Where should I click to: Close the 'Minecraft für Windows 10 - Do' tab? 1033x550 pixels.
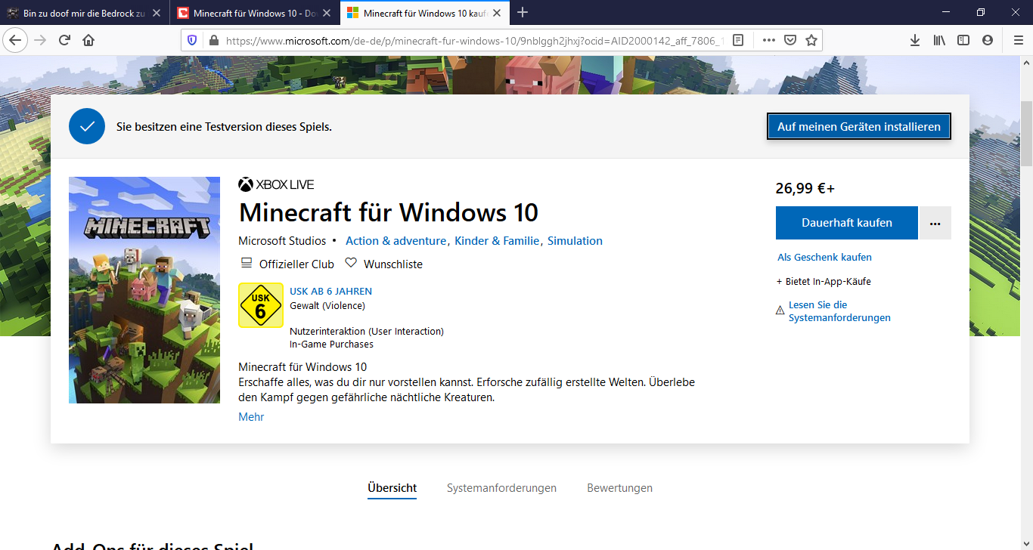pyautogui.click(x=326, y=13)
